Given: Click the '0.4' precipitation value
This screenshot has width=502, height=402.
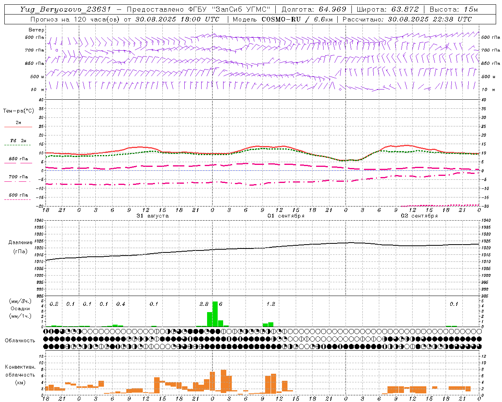Looking at the screenshot, I should point(120,304).
